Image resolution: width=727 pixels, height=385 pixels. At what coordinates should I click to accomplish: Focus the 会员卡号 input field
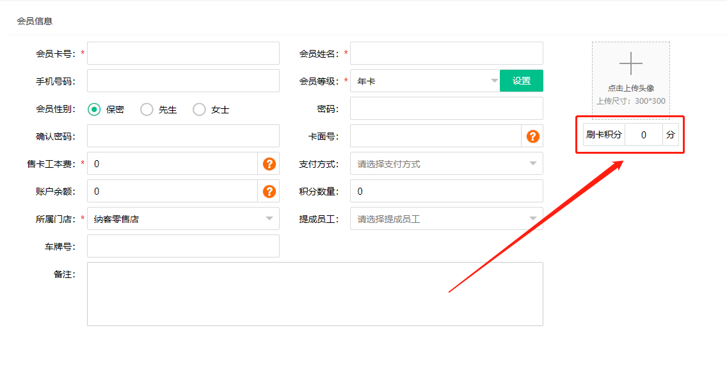(183, 54)
